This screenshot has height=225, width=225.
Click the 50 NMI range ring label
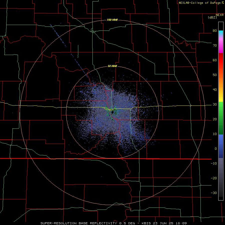coord(112,66)
